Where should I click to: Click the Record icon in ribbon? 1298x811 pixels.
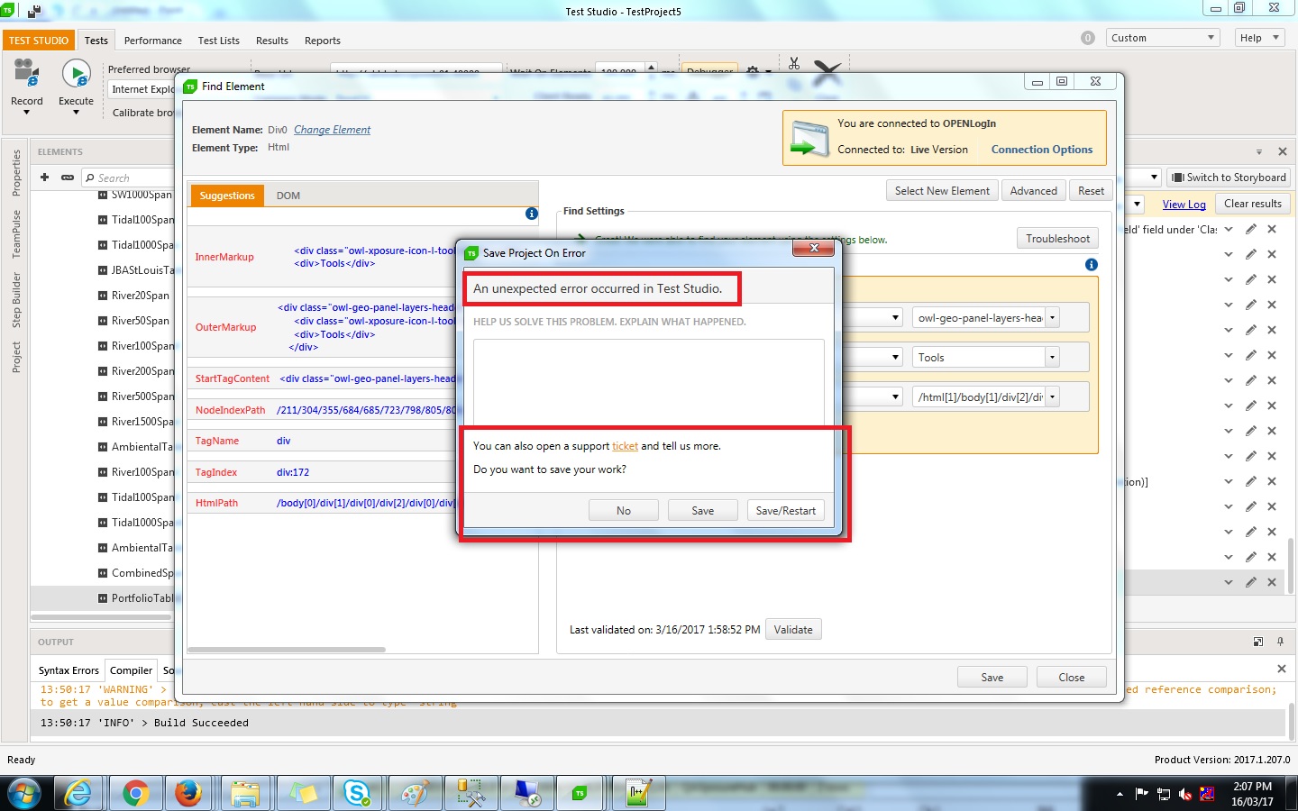click(x=26, y=74)
